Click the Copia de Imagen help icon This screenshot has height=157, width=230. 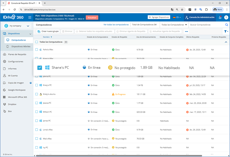pyautogui.click(x=31, y=83)
